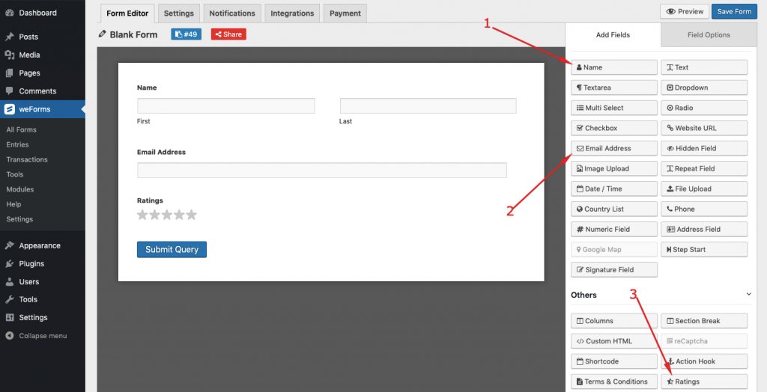This screenshot has width=767, height=392.
Task: Click the Tools wrench icon in sidebar
Action: [x=9, y=299]
